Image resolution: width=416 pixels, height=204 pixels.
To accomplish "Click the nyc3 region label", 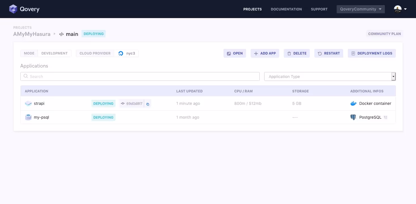I will pos(131,53).
